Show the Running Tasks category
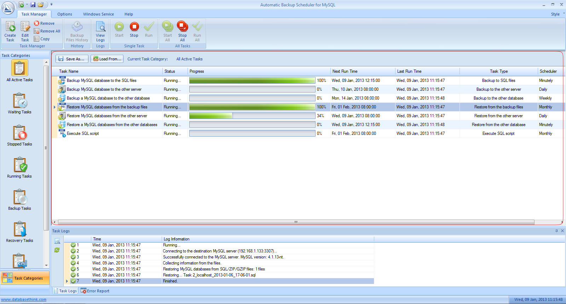The width and height of the screenshot is (566, 304). tap(19, 168)
